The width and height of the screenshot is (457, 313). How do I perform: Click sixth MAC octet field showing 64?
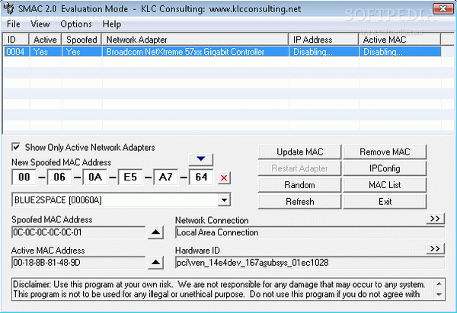tap(201, 177)
